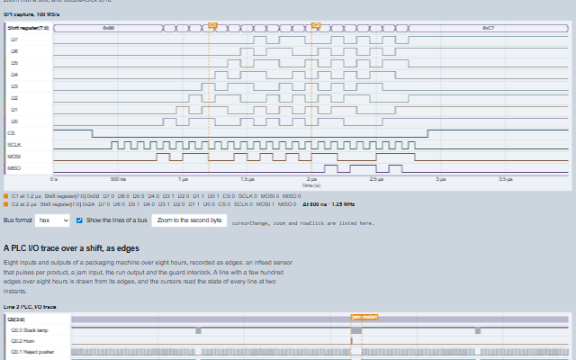Collapse the Shift register[7:0] bus row
The image size is (576, 360).
coord(28,28)
